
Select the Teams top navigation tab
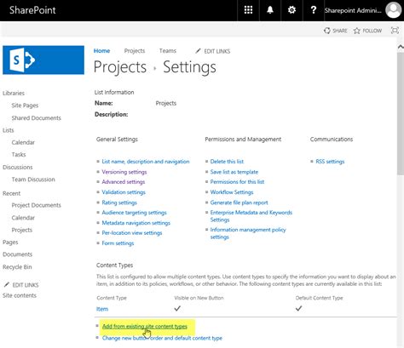[168, 51]
